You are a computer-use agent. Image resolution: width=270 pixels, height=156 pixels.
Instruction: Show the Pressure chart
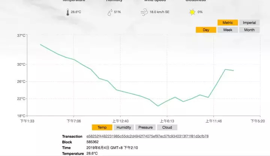145,127
